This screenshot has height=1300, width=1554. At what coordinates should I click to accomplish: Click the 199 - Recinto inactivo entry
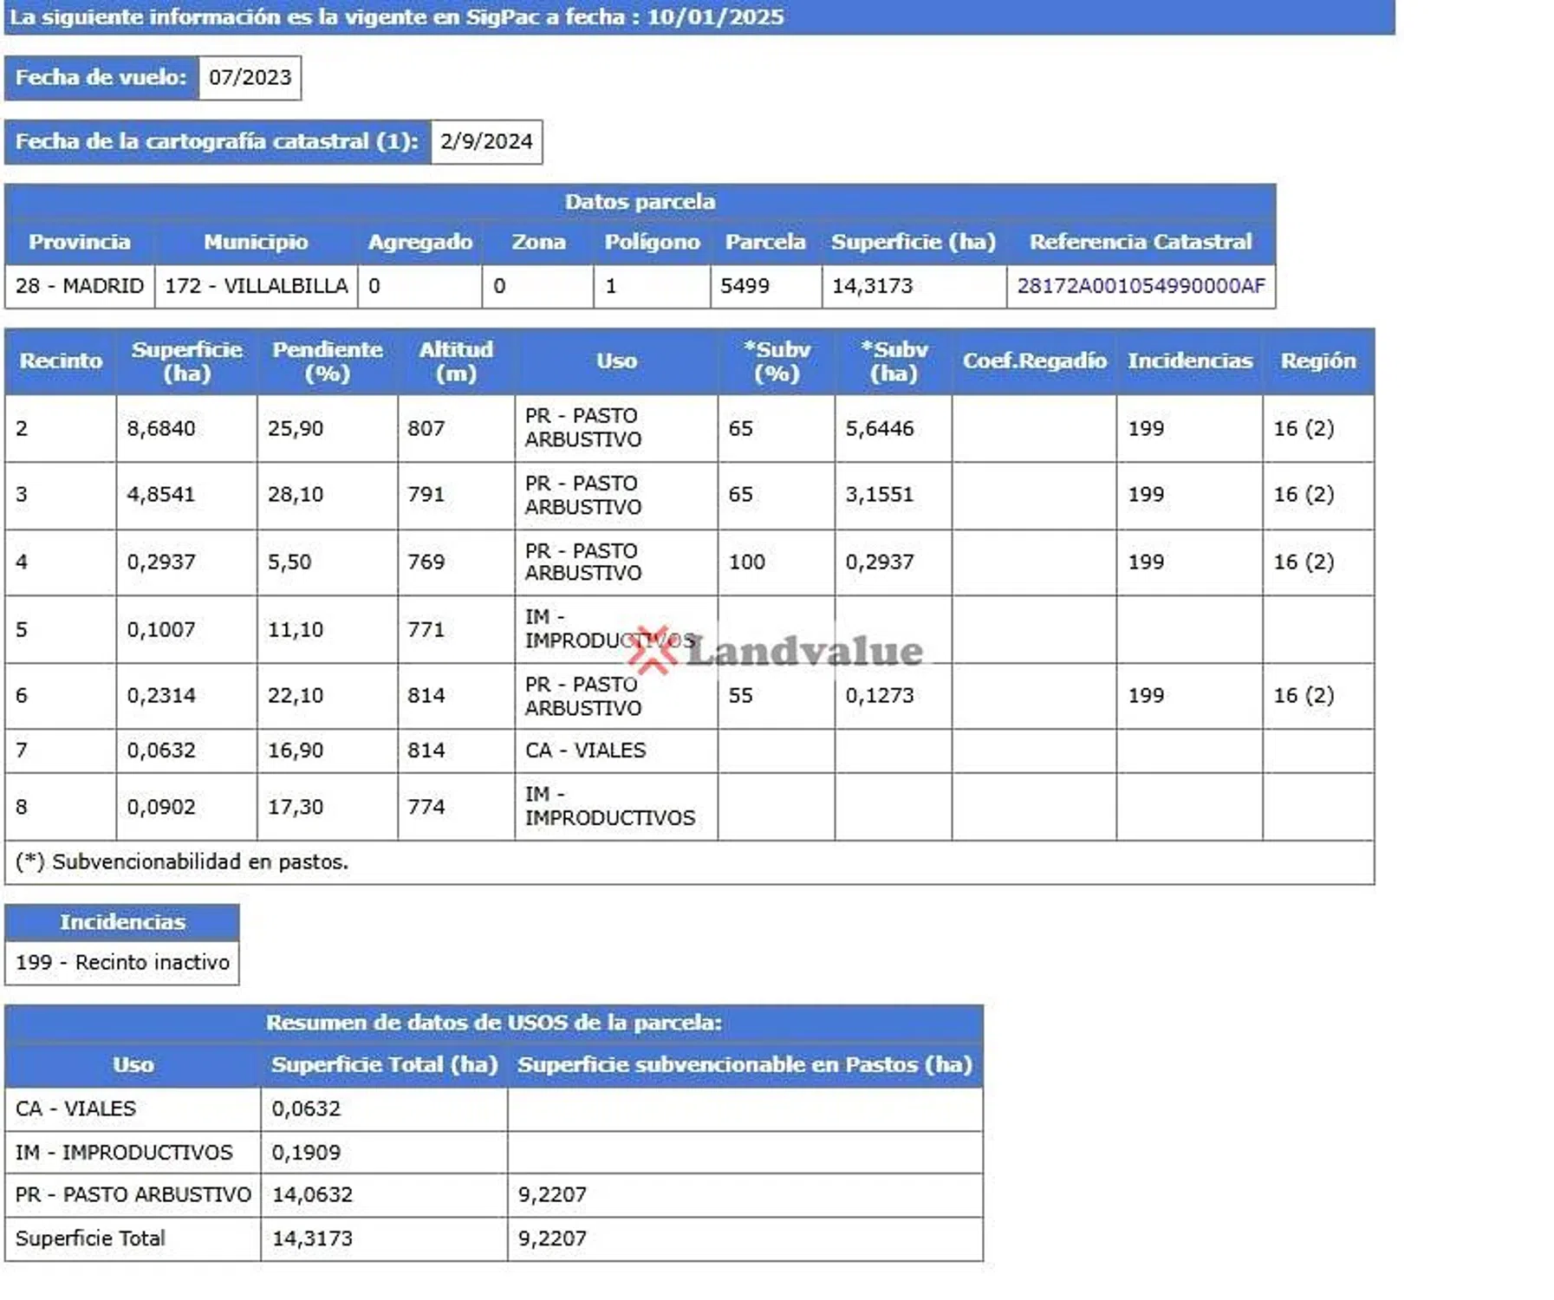click(122, 963)
